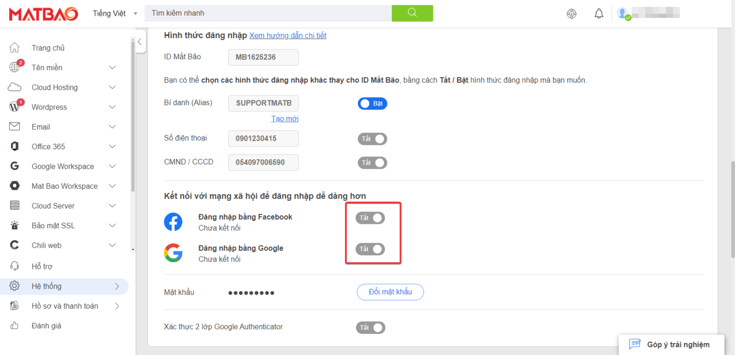Click the support globe icon in header

point(571,13)
